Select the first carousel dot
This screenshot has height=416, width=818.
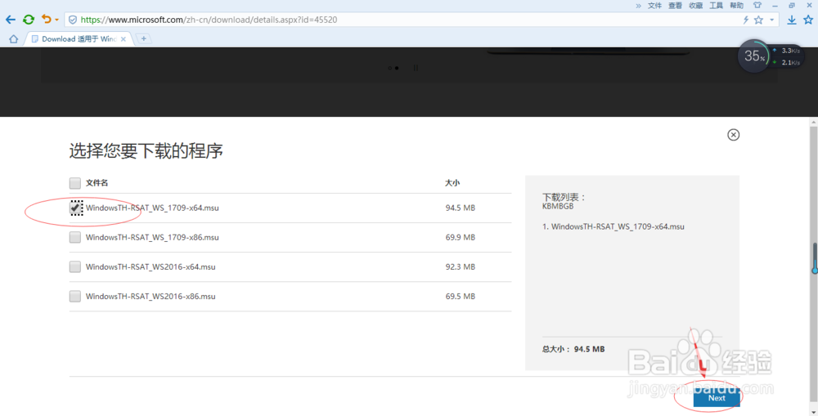389,68
